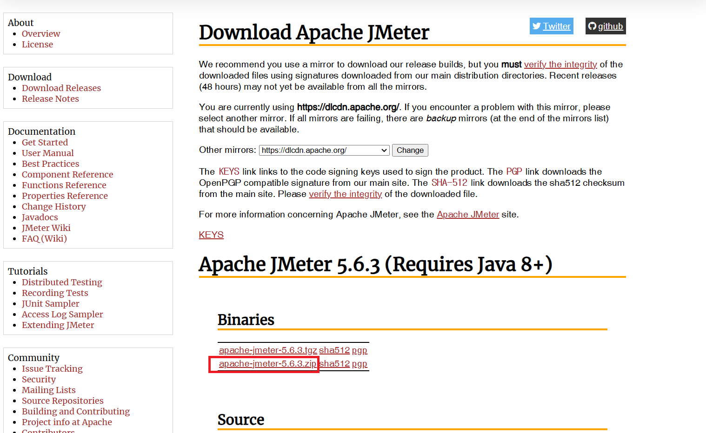Click the Source section heading

241,420
